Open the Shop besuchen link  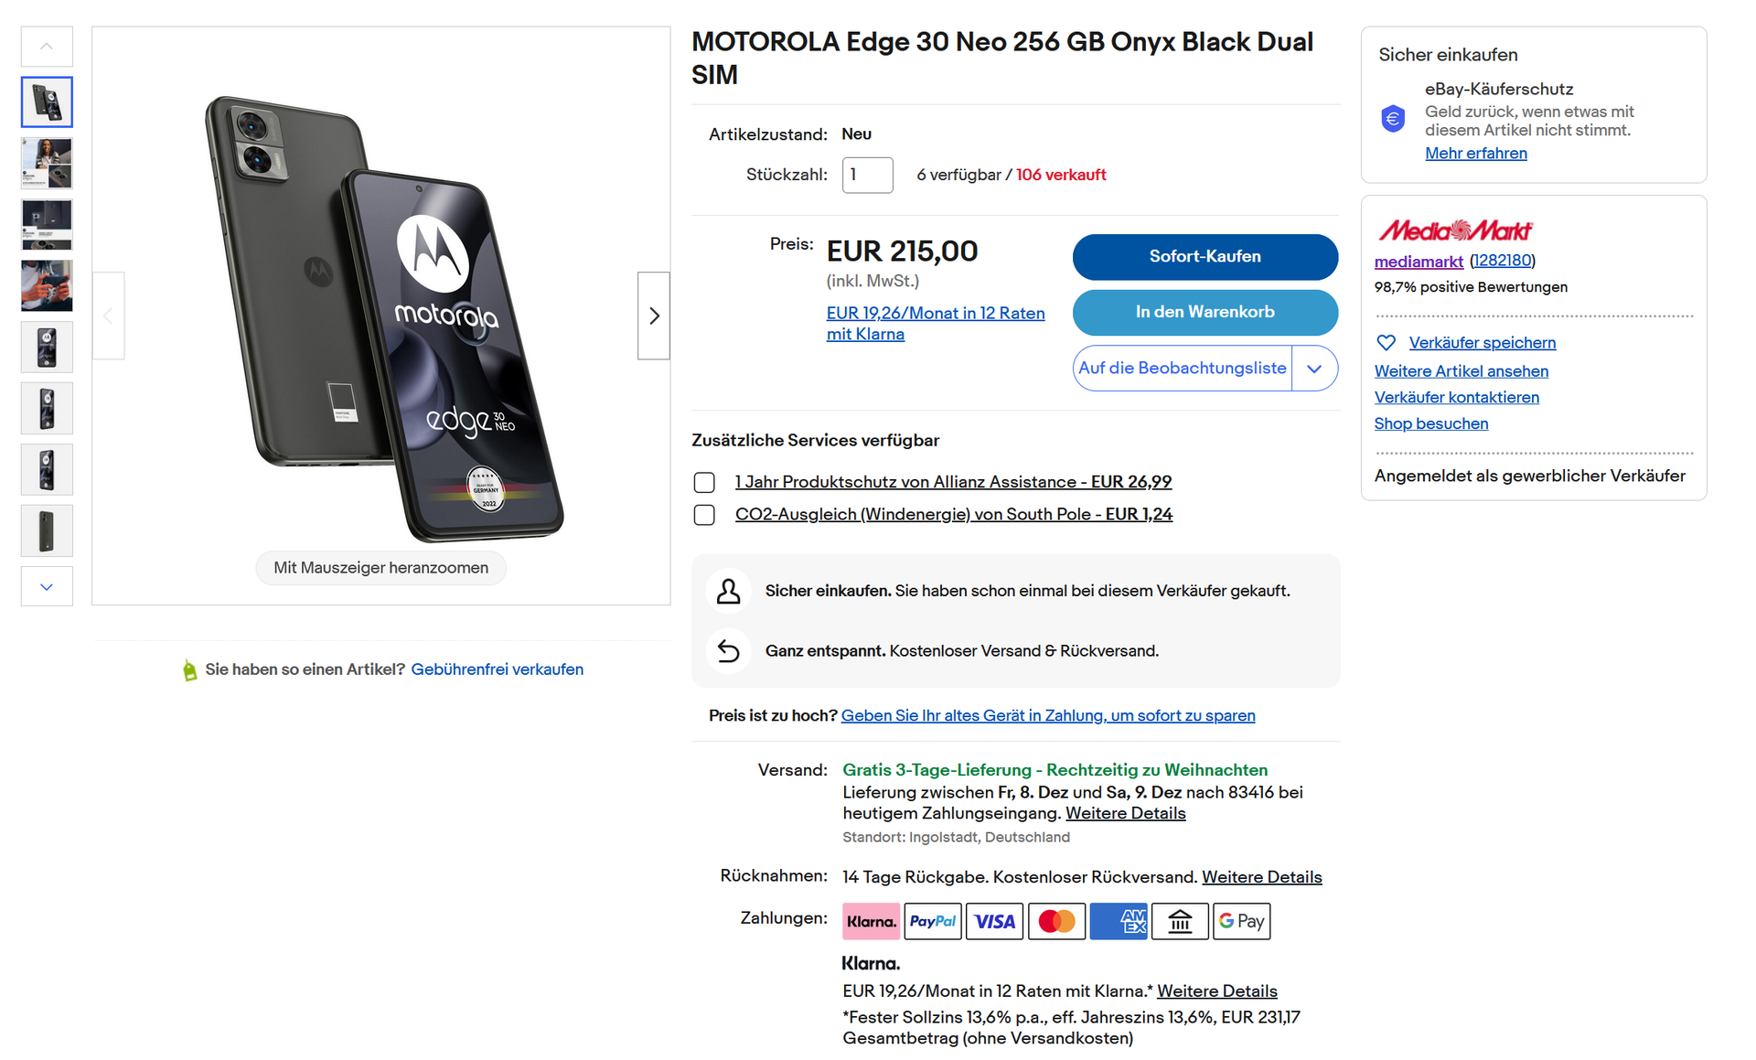tap(1430, 423)
